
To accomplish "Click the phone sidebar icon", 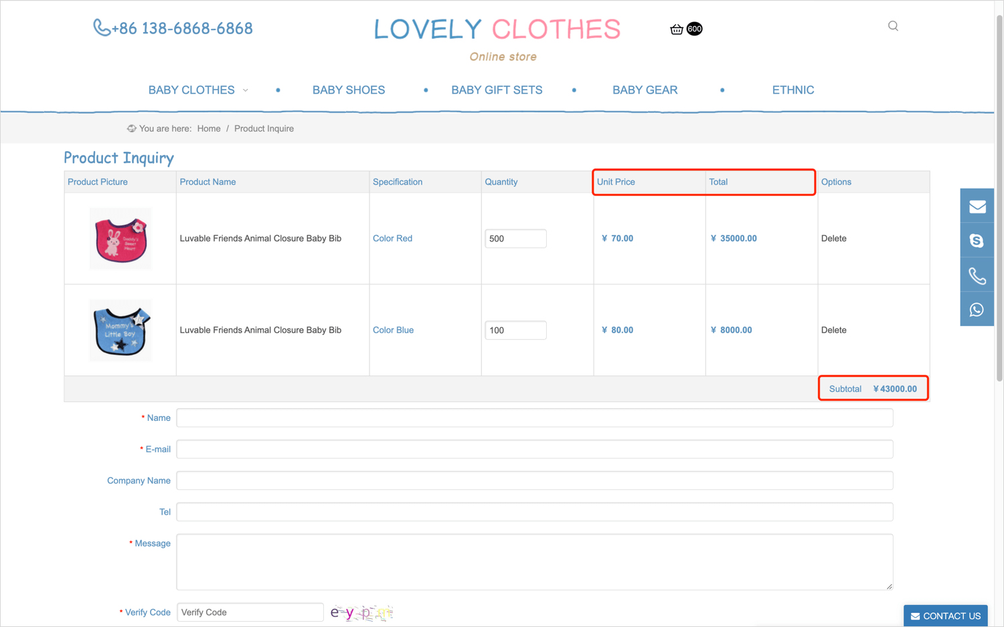I will click(x=977, y=276).
